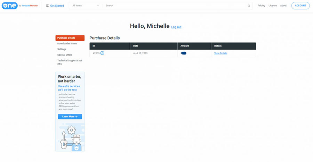Click 'Work smarter, not harder' heading
The width and height of the screenshot is (313, 162).
[x=69, y=79]
